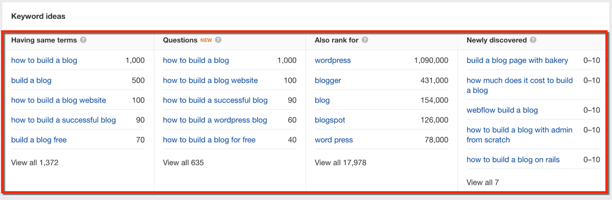Select the Questions column heading
The image size is (612, 200).
click(180, 40)
